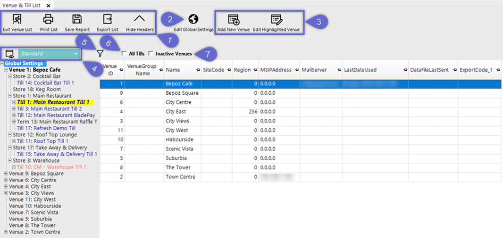Select the Venue & Till List tab
Viewport: 503px width, 238px height.
pos(22,5)
